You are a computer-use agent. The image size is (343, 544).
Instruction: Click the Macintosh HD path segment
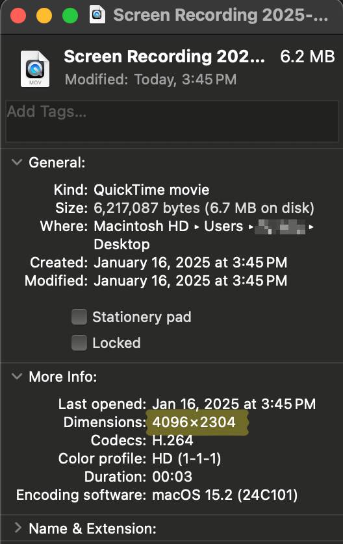[x=142, y=226]
